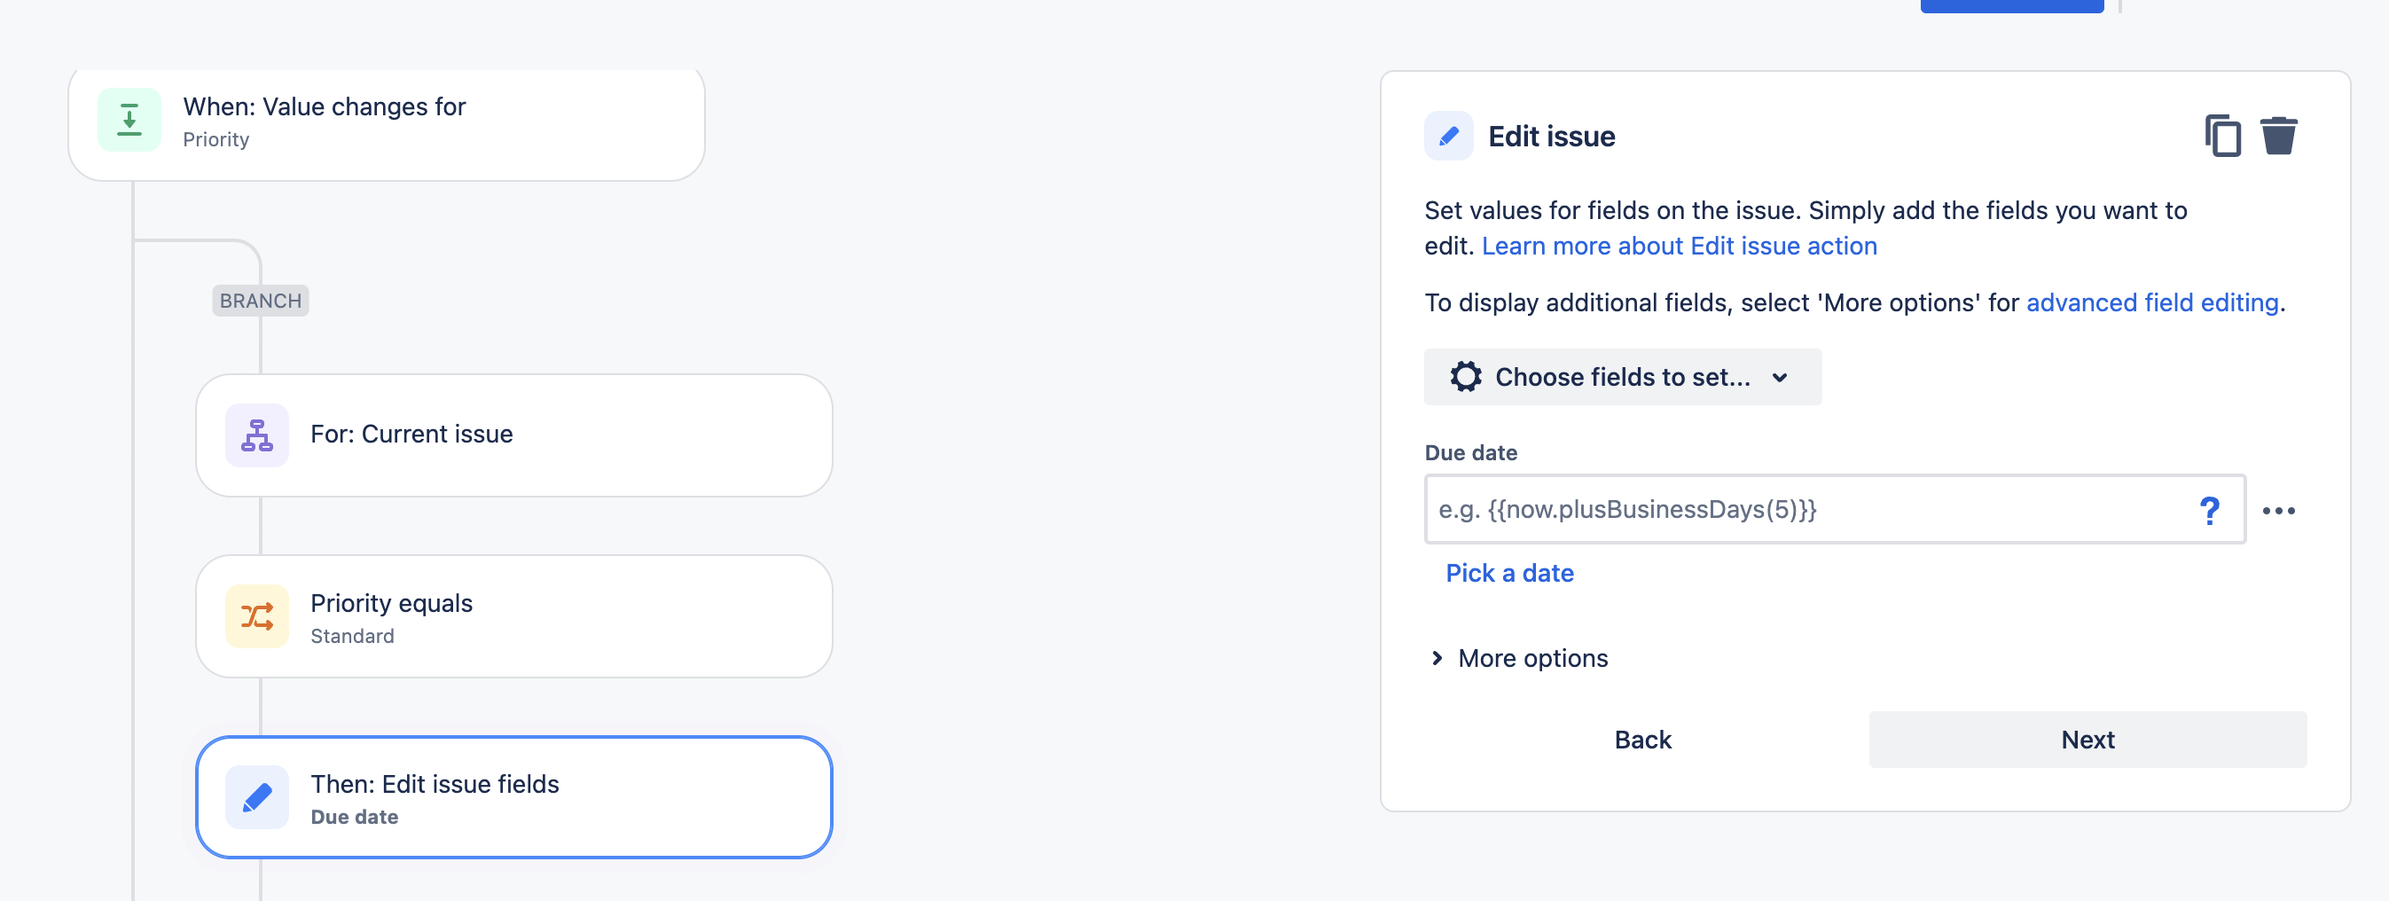Select the Priority equals Standard condition card

[513, 615]
